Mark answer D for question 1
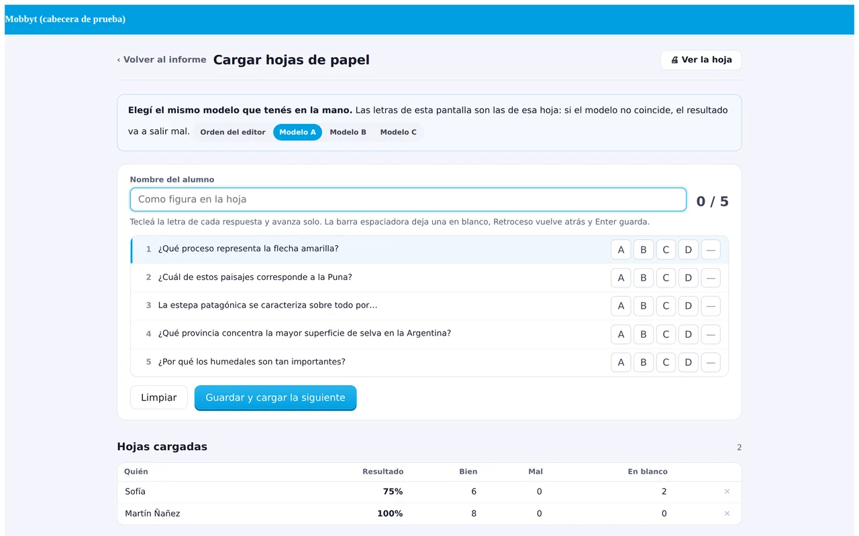 pos(688,250)
